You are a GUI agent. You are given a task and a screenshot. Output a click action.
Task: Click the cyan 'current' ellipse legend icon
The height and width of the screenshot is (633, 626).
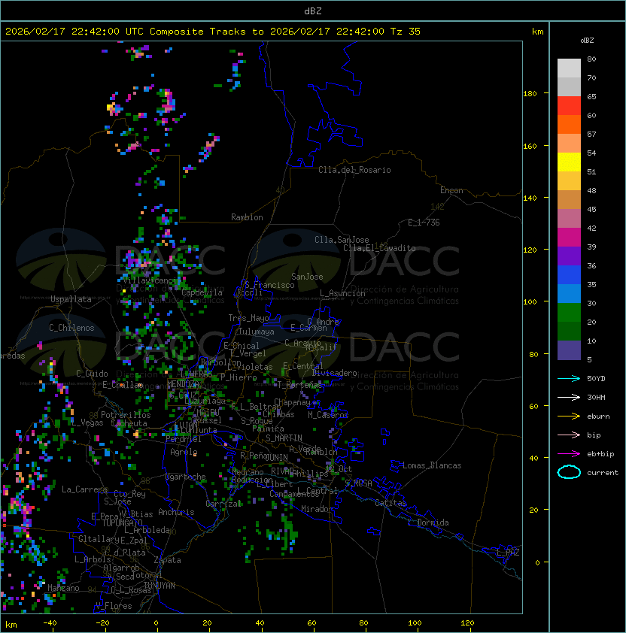569,472
